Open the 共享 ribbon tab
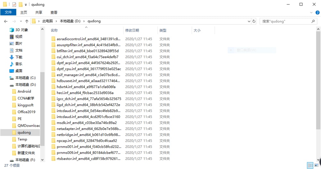 coord(39,13)
